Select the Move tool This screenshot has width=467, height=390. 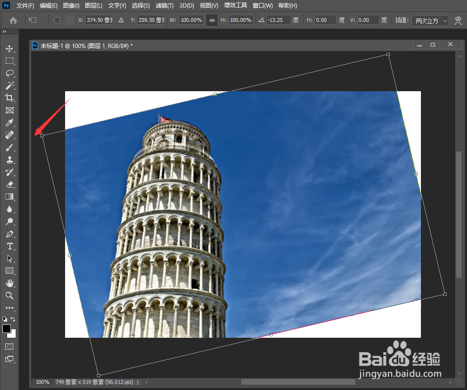click(x=10, y=48)
